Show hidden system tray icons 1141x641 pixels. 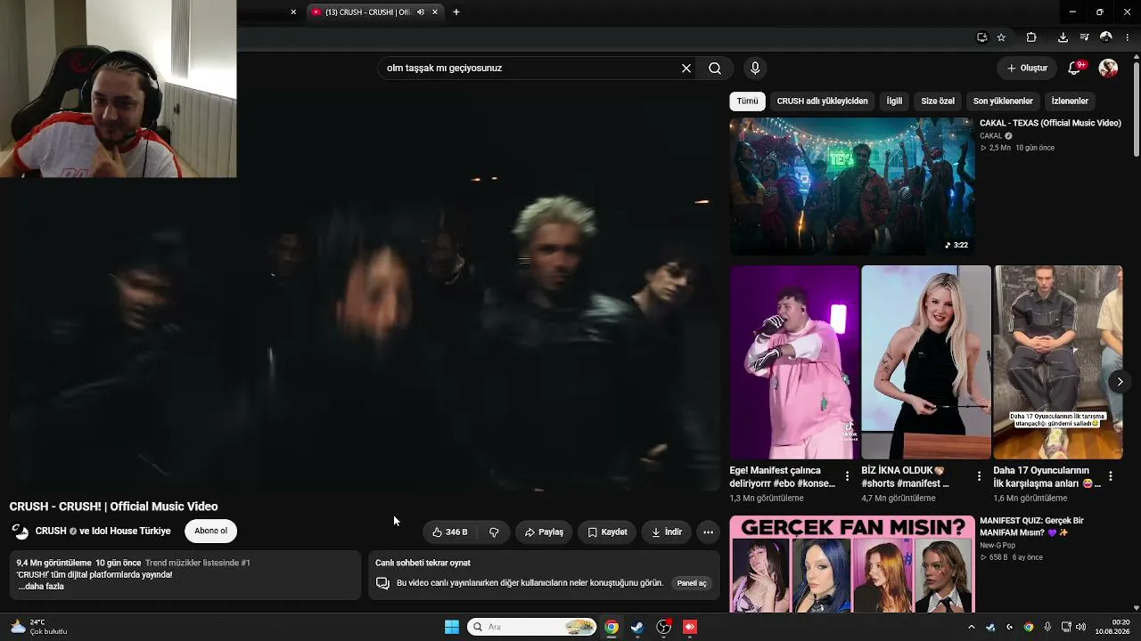pos(972,627)
